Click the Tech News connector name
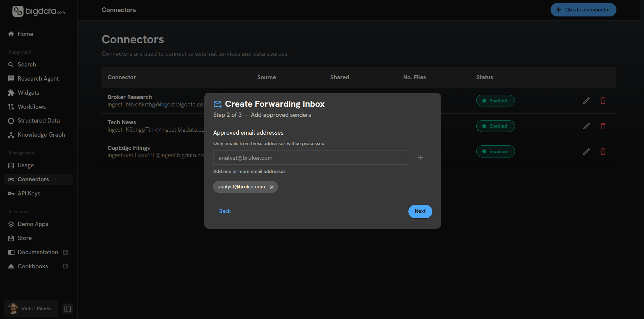 [122, 122]
